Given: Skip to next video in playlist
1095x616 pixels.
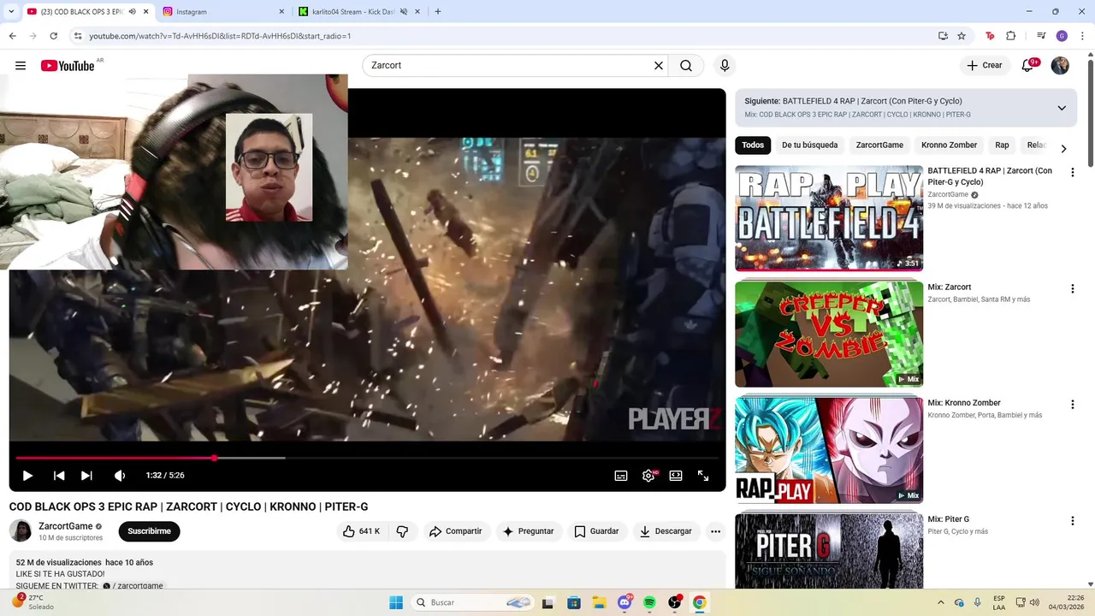Looking at the screenshot, I should click(86, 476).
